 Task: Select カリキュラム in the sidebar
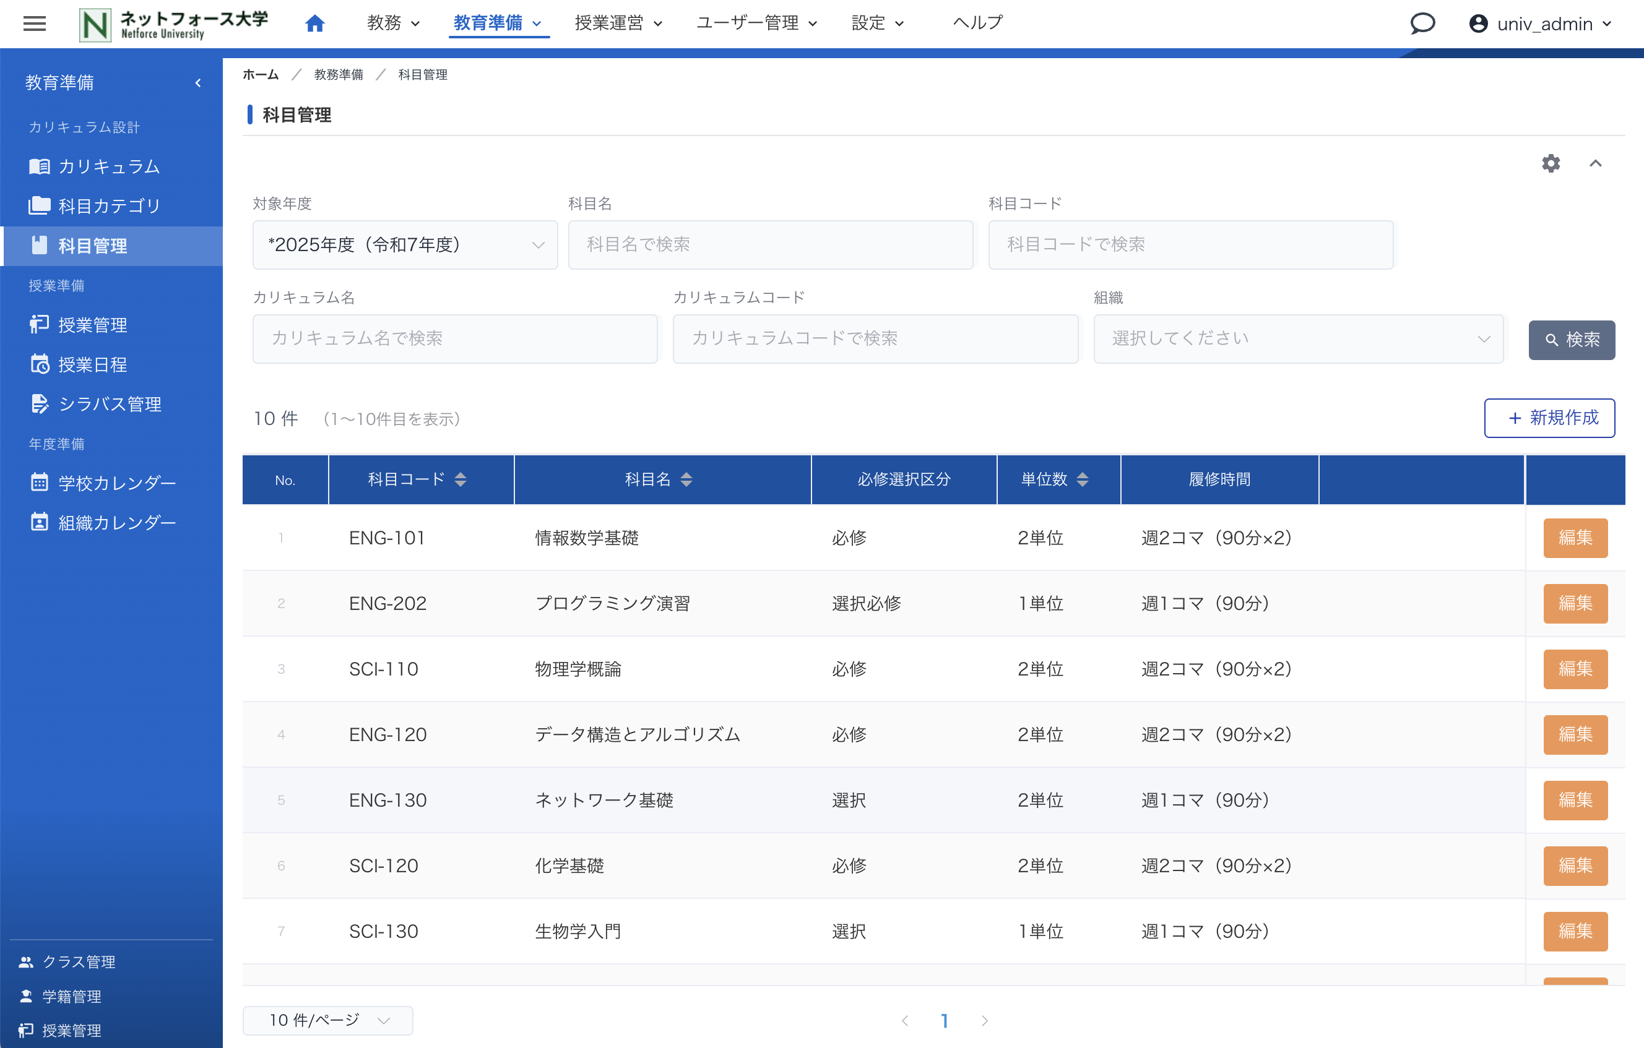(x=109, y=166)
